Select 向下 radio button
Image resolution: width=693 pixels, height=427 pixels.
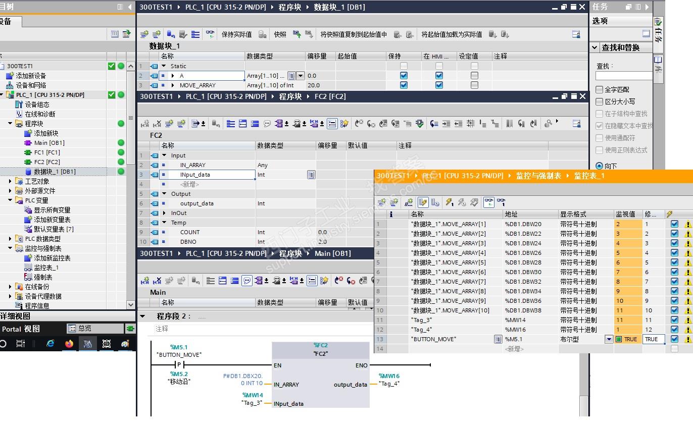point(600,166)
